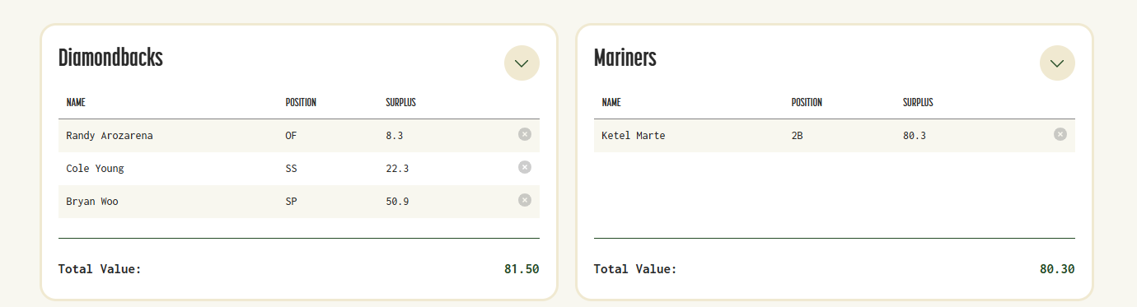Remove Ketel Marte from the Mariners list
This screenshot has width=1137, height=307.
[1060, 134]
